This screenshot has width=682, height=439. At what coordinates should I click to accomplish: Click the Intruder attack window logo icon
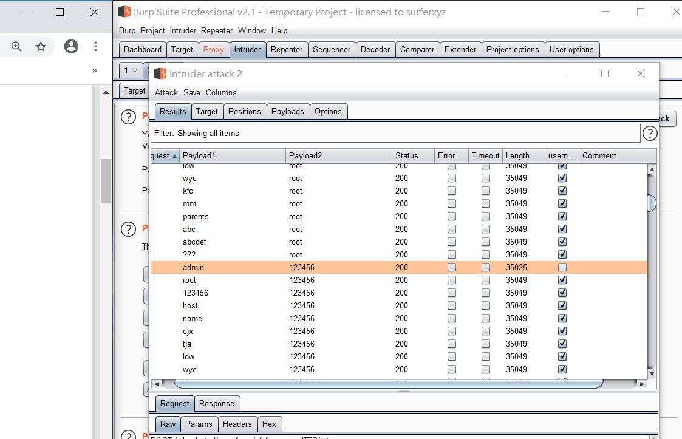[160, 73]
